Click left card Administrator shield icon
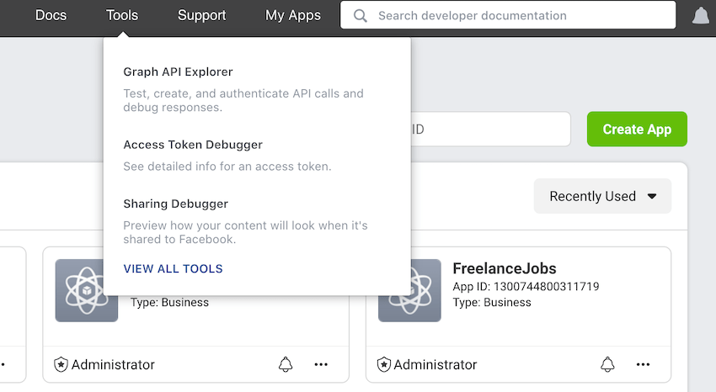The image size is (716, 392). (x=61, y=364)
